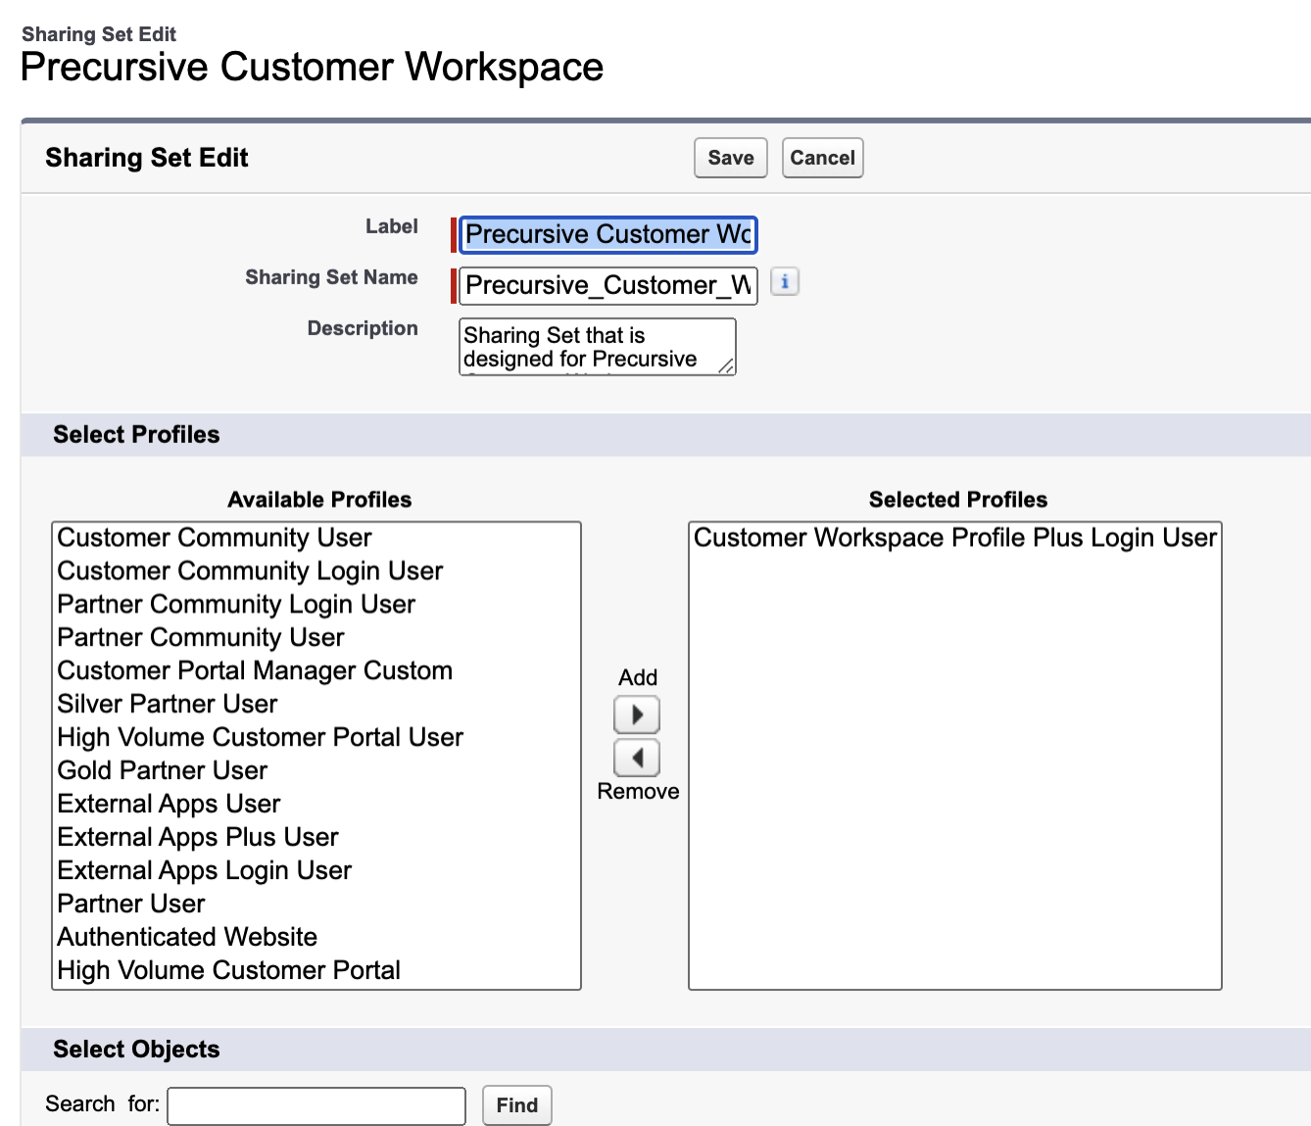Select Silver Partner User profile
Screen dimensions: 1311x1126
tap(167, 704)
